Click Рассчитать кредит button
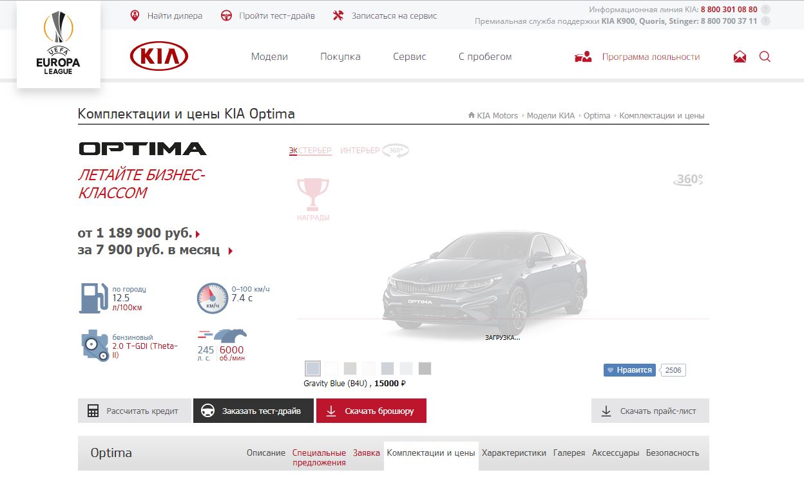Viewport: 804px width, 495px height. [x=135, y=411]
